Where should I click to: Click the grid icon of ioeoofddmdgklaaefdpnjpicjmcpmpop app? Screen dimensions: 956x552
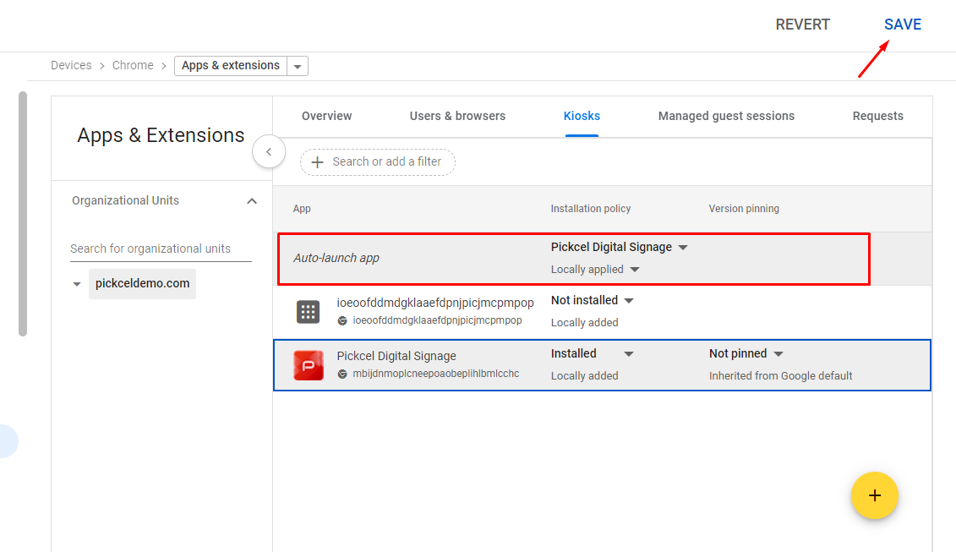coord(308,312)
